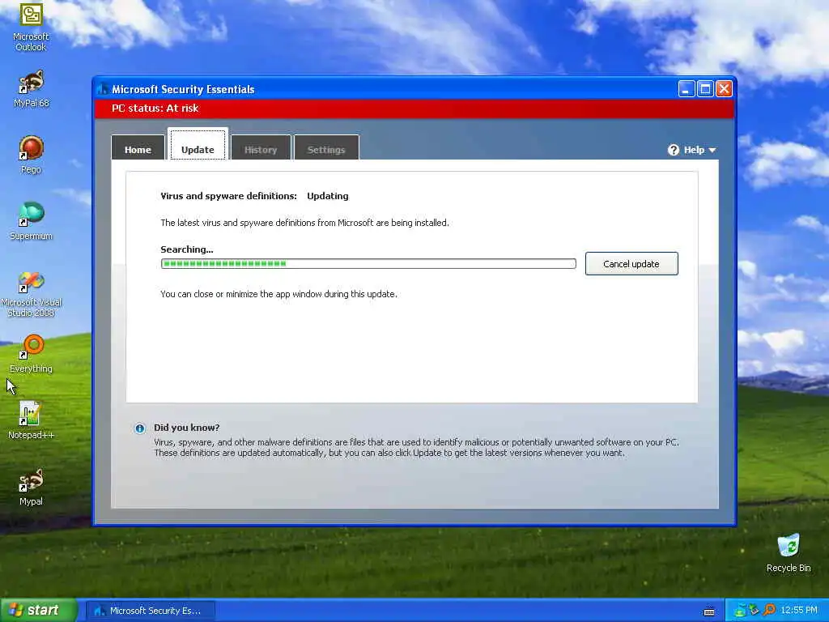Screen dimensions: 829x622
Task: Expand the Help dropdown arrow
Action: (x=712, y=151)
